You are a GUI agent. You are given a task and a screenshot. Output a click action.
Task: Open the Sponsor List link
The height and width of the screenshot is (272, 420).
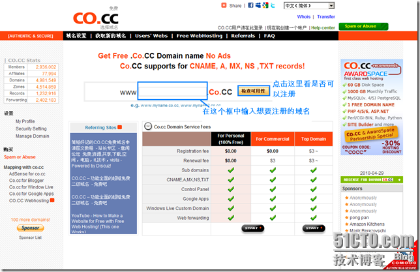pos(30,237)
